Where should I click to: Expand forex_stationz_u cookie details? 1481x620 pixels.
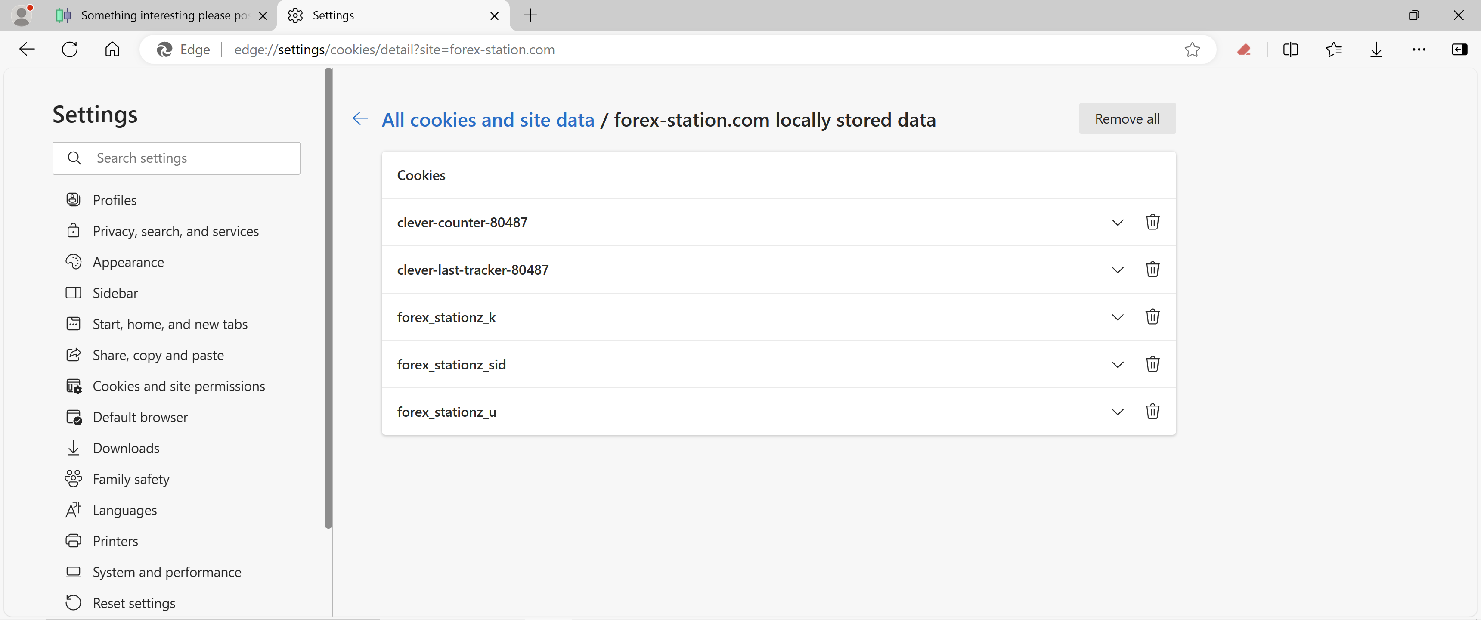1117,412
